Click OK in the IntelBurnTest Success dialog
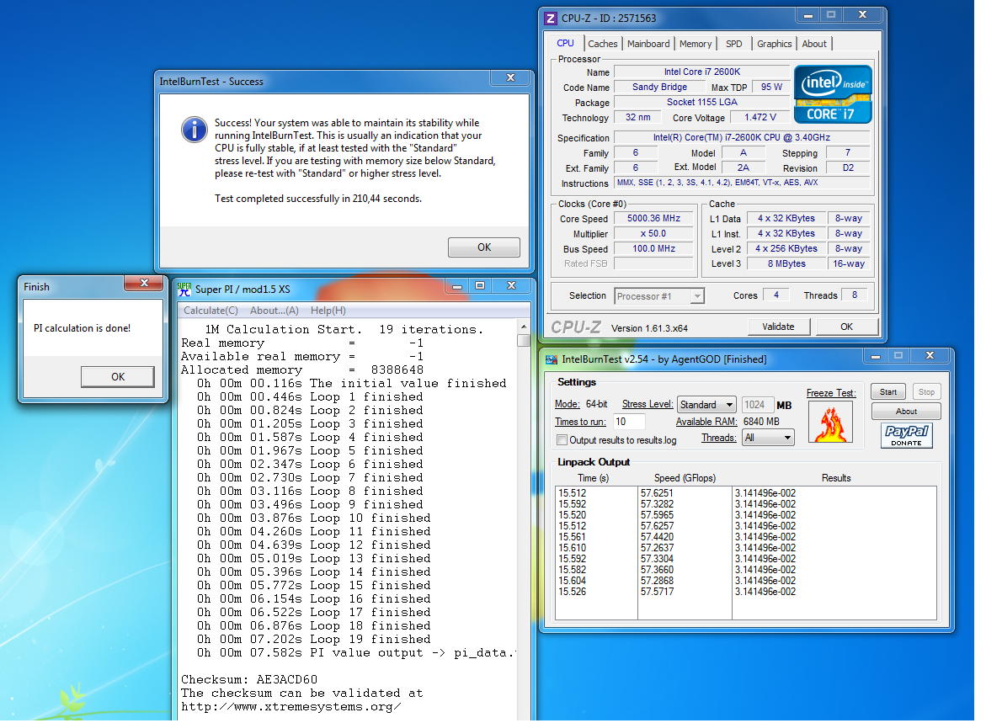This screenshot has width=986, height=723. (483, 247)
